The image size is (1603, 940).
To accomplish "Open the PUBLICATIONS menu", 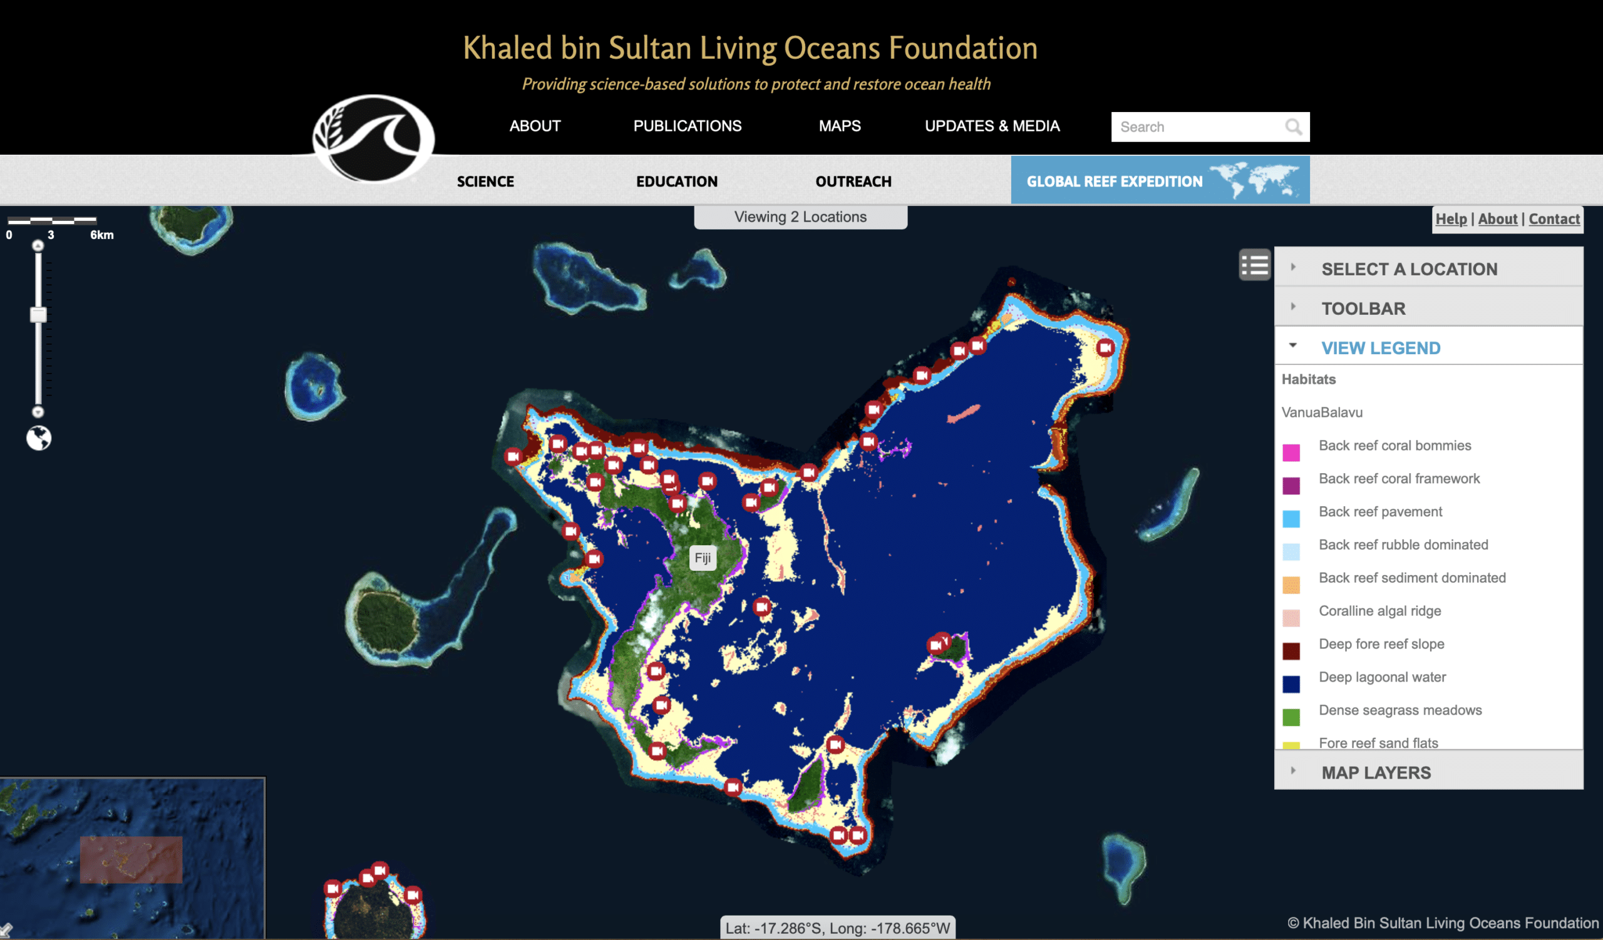I will pos(687,126).
